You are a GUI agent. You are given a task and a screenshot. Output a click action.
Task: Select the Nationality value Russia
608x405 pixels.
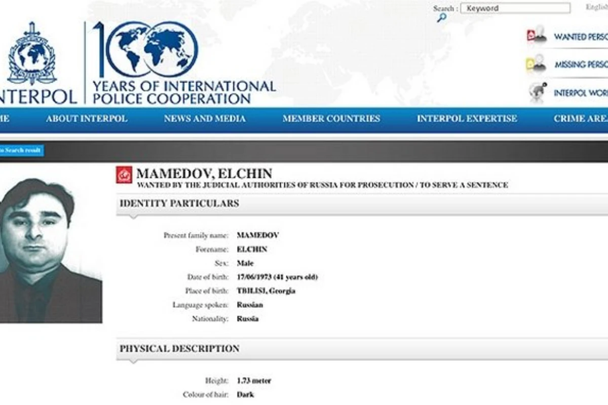pos(248,319)
